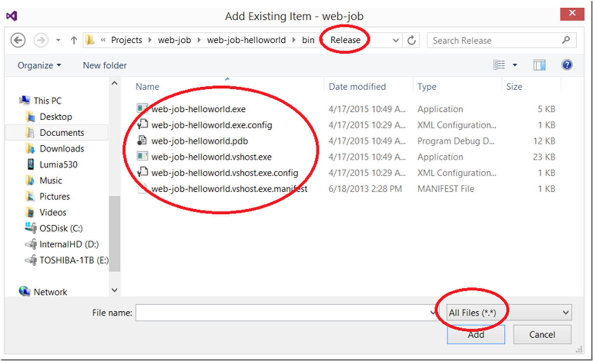The image size is (593, 361).
Task: Click the search magnifier icon
Action: 566,40
